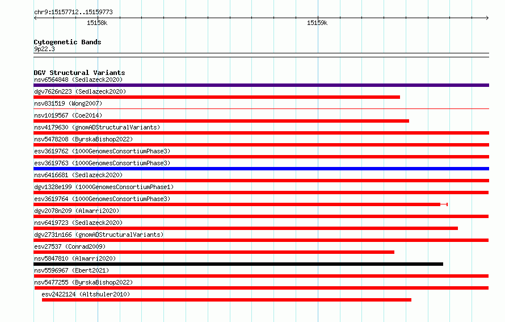Open nsv831519 (Wong2007) variant label
Viewport: 505px width, 322px height.
pos(68,103)
